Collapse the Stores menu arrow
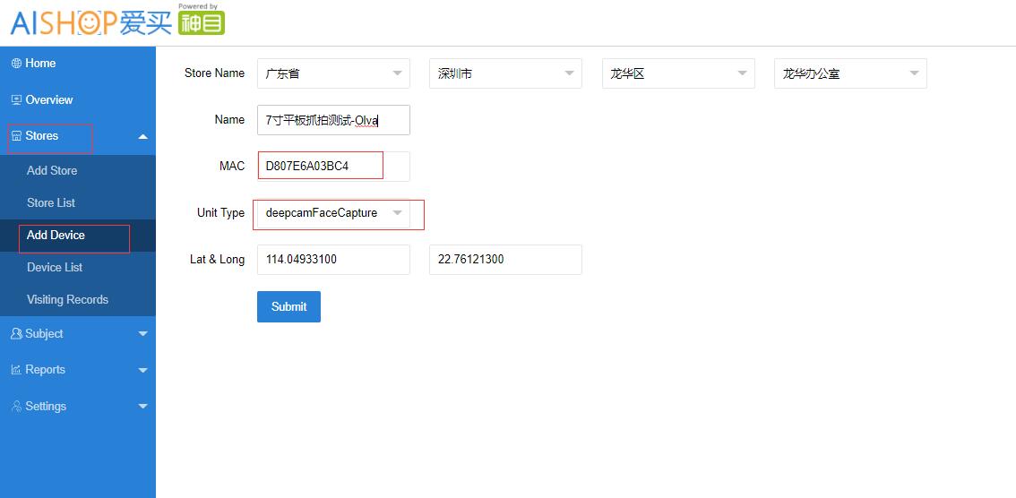Viewport: 1016px width, 498px height. (143, 137)
